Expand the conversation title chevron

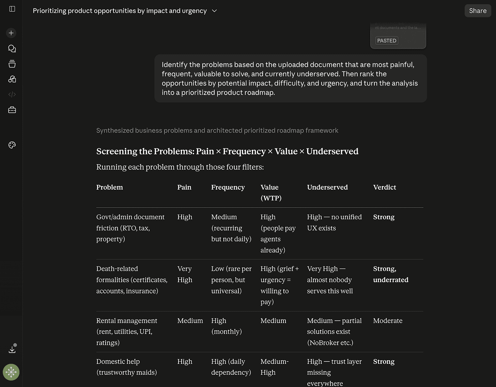pyautogui.click(x=214, y=11)
